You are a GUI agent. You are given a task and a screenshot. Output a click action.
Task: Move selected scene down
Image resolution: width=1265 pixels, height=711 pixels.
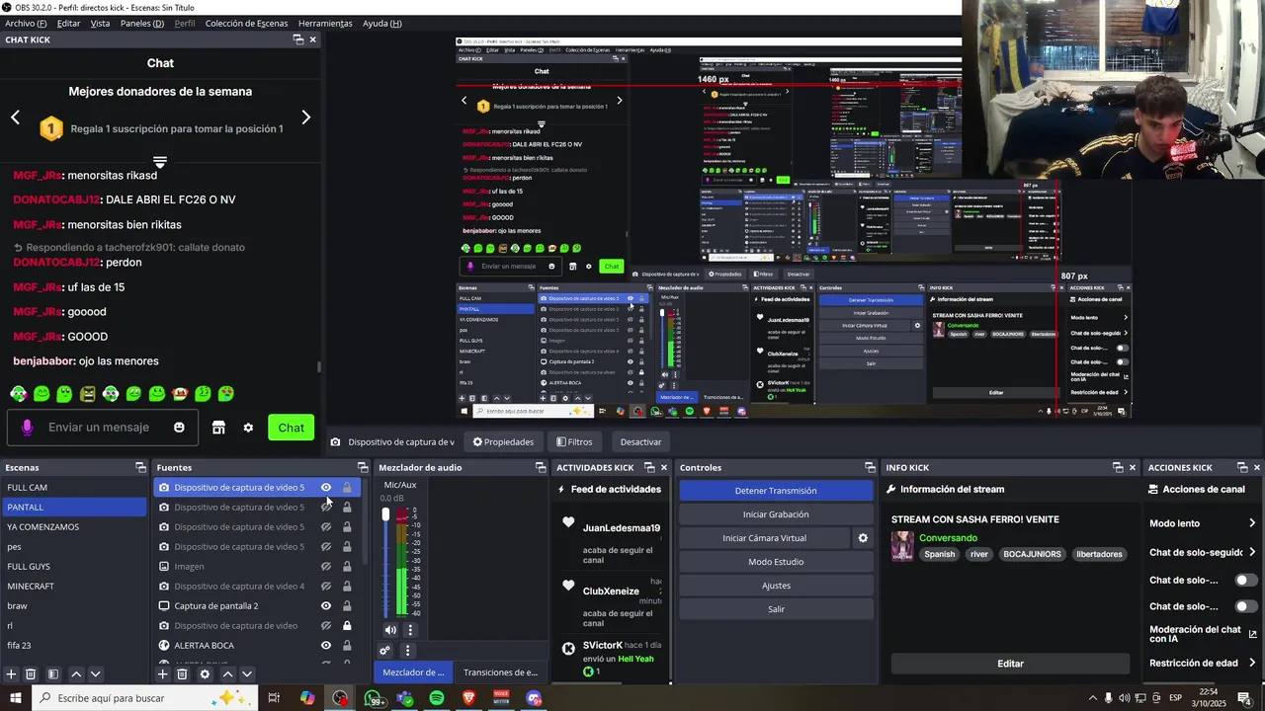point(95,674)
